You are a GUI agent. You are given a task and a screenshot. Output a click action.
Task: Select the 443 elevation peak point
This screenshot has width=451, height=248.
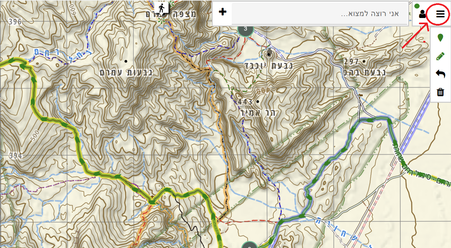pos(258,102)
